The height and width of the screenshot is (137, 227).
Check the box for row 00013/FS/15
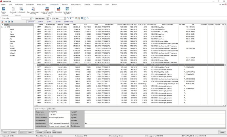35,29
